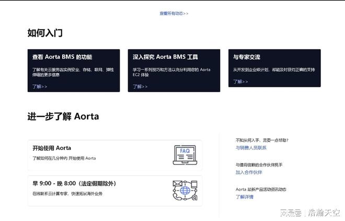The width and height of the screenshot is (345, 221).
Task: Click the 如何入门 section heading
Action: (45, 33)
